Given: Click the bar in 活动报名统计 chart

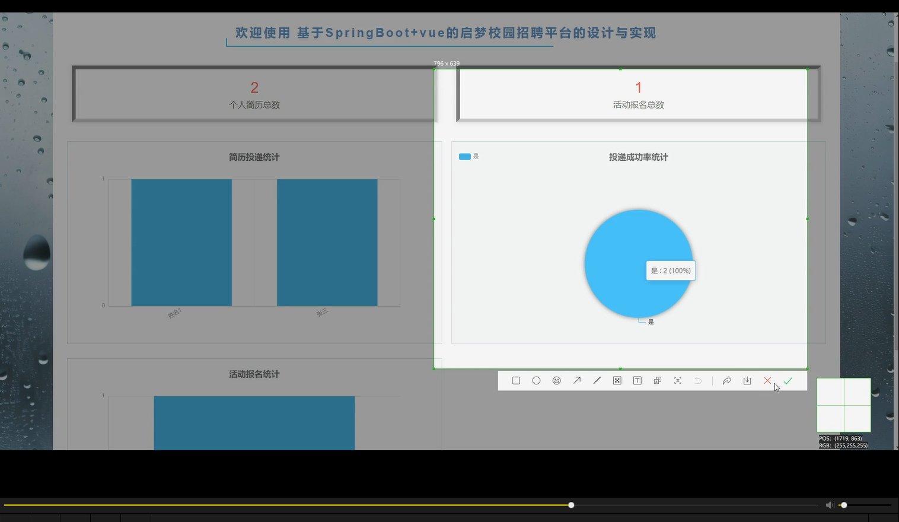Looking at the screenshot, I should [254, 423].
